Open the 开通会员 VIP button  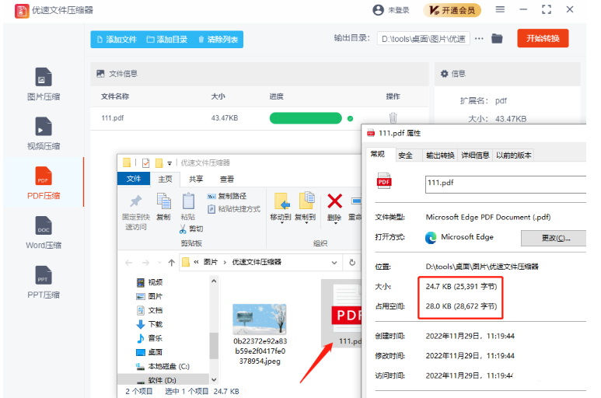tap(452, 10)
